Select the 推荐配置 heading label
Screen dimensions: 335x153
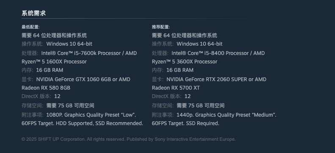[x=161, y=27]
